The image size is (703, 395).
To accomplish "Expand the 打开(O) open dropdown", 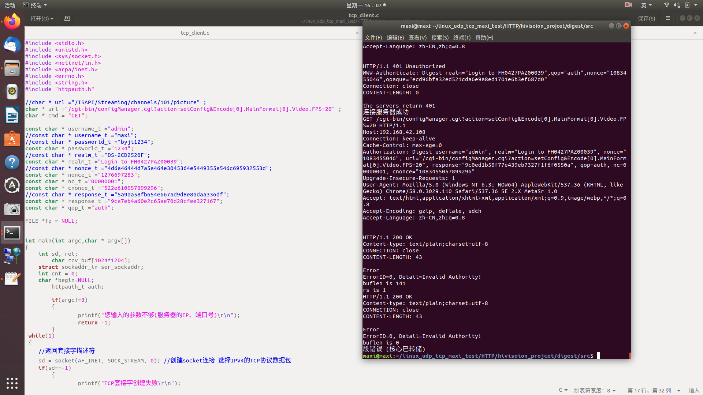I will tap(42, 18).
